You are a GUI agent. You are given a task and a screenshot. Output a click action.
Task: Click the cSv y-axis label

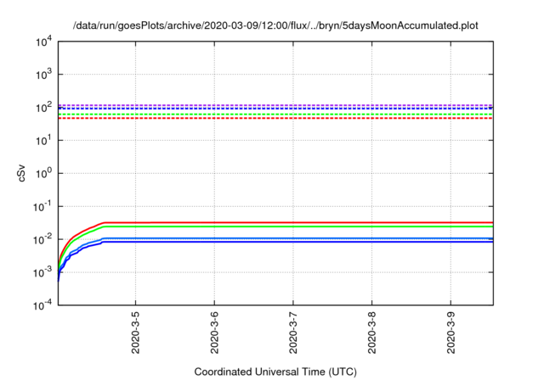[x=22, y=173]
